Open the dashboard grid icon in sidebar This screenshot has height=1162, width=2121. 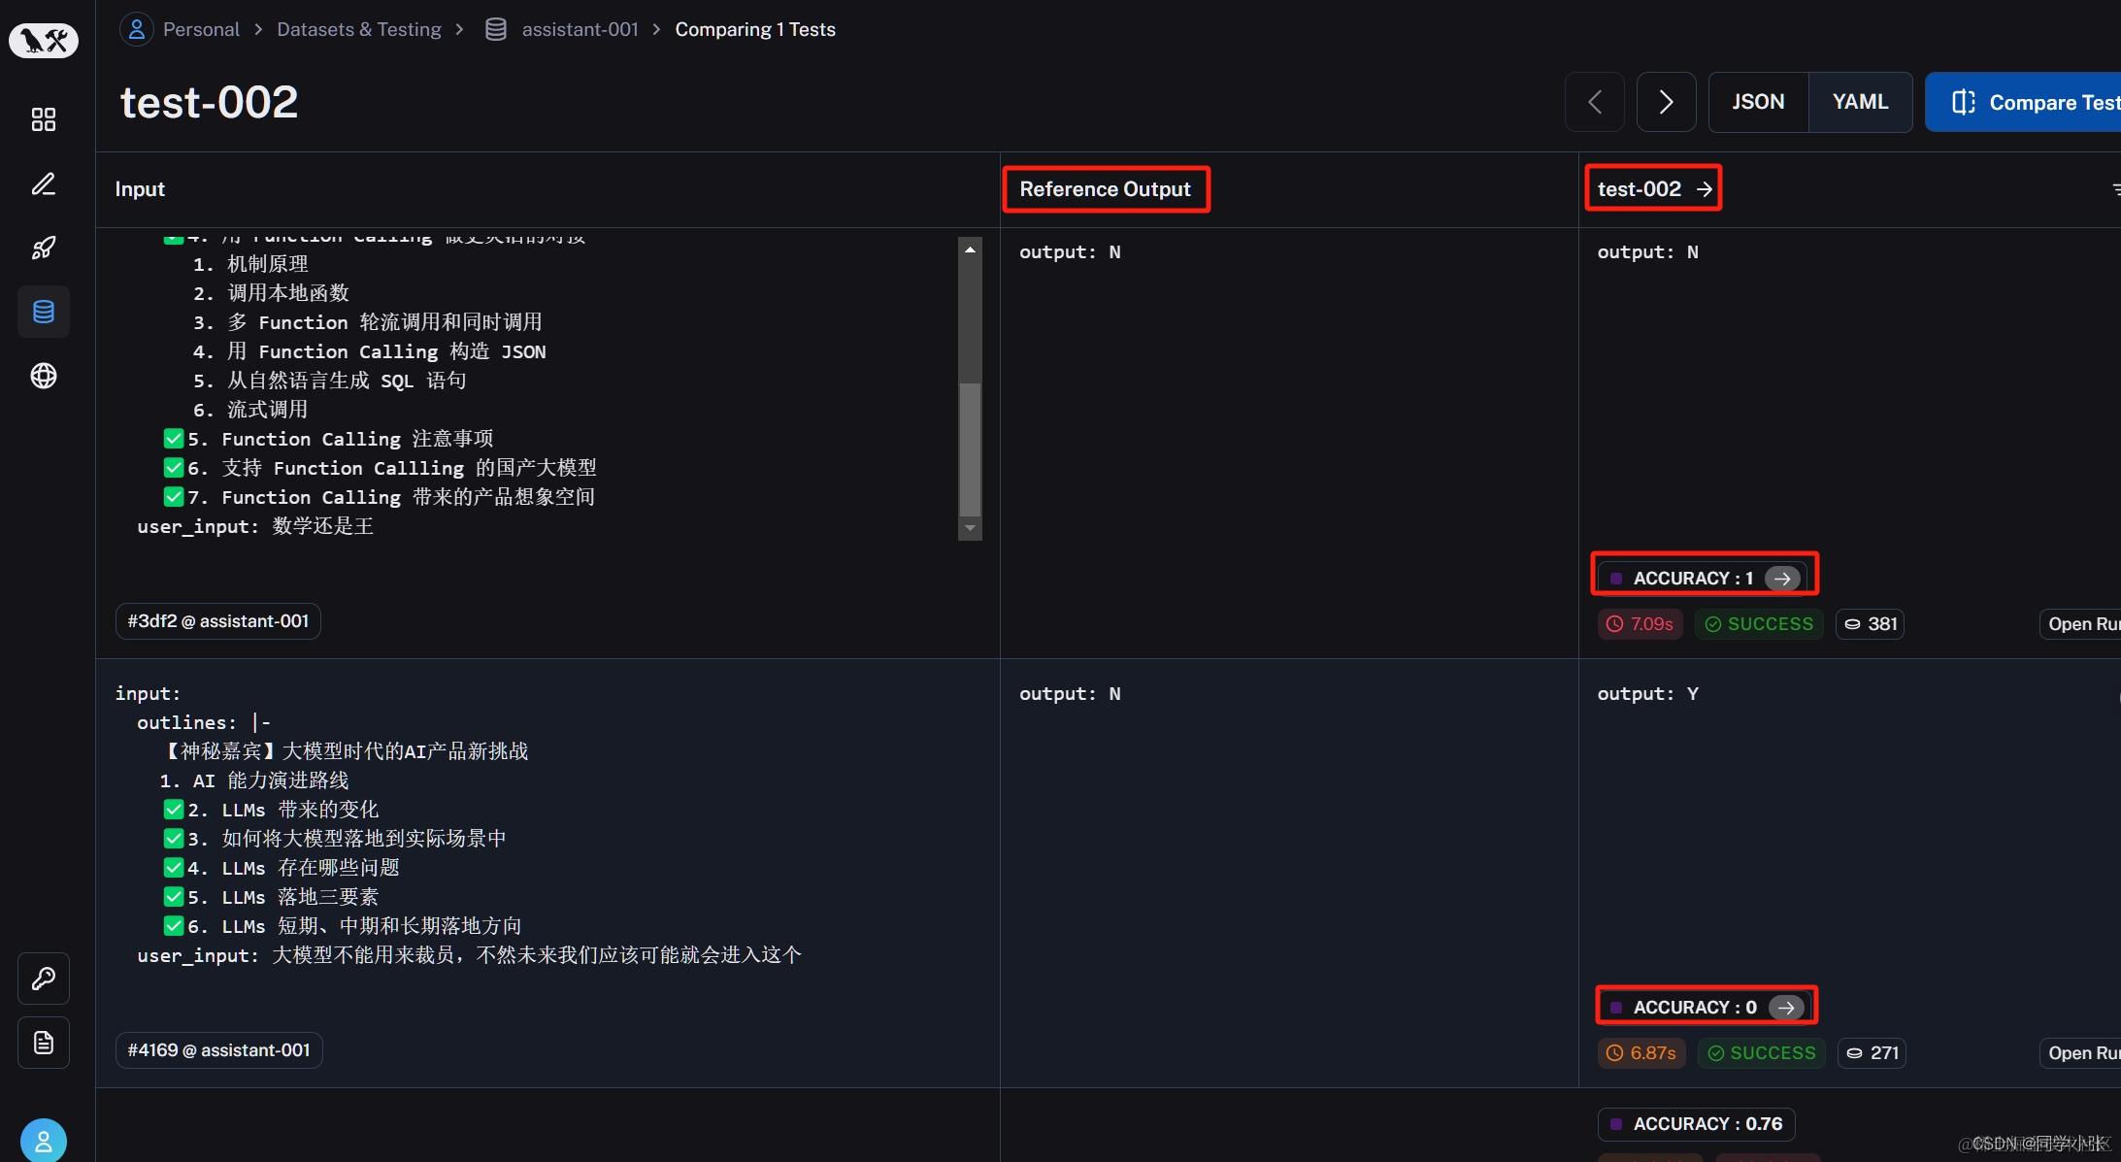(44, 119)
